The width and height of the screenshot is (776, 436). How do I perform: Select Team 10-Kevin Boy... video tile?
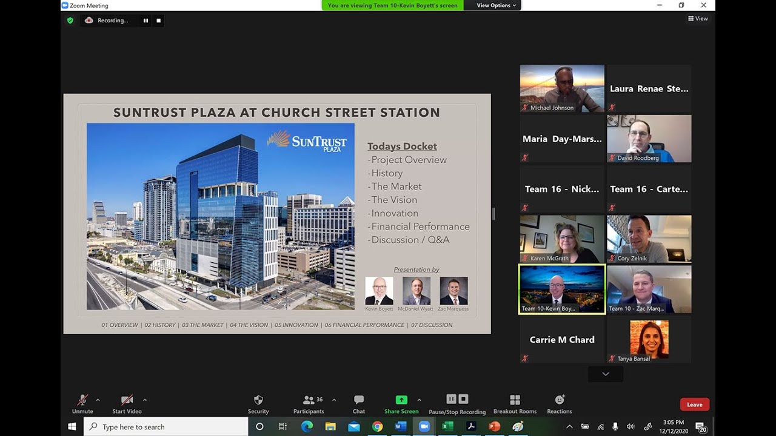[562, 289]
